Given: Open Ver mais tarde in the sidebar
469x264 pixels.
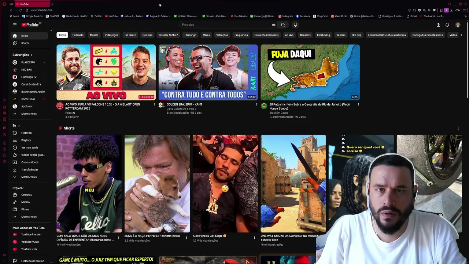Looking at the screenshot, I should [x=29, y=147].
